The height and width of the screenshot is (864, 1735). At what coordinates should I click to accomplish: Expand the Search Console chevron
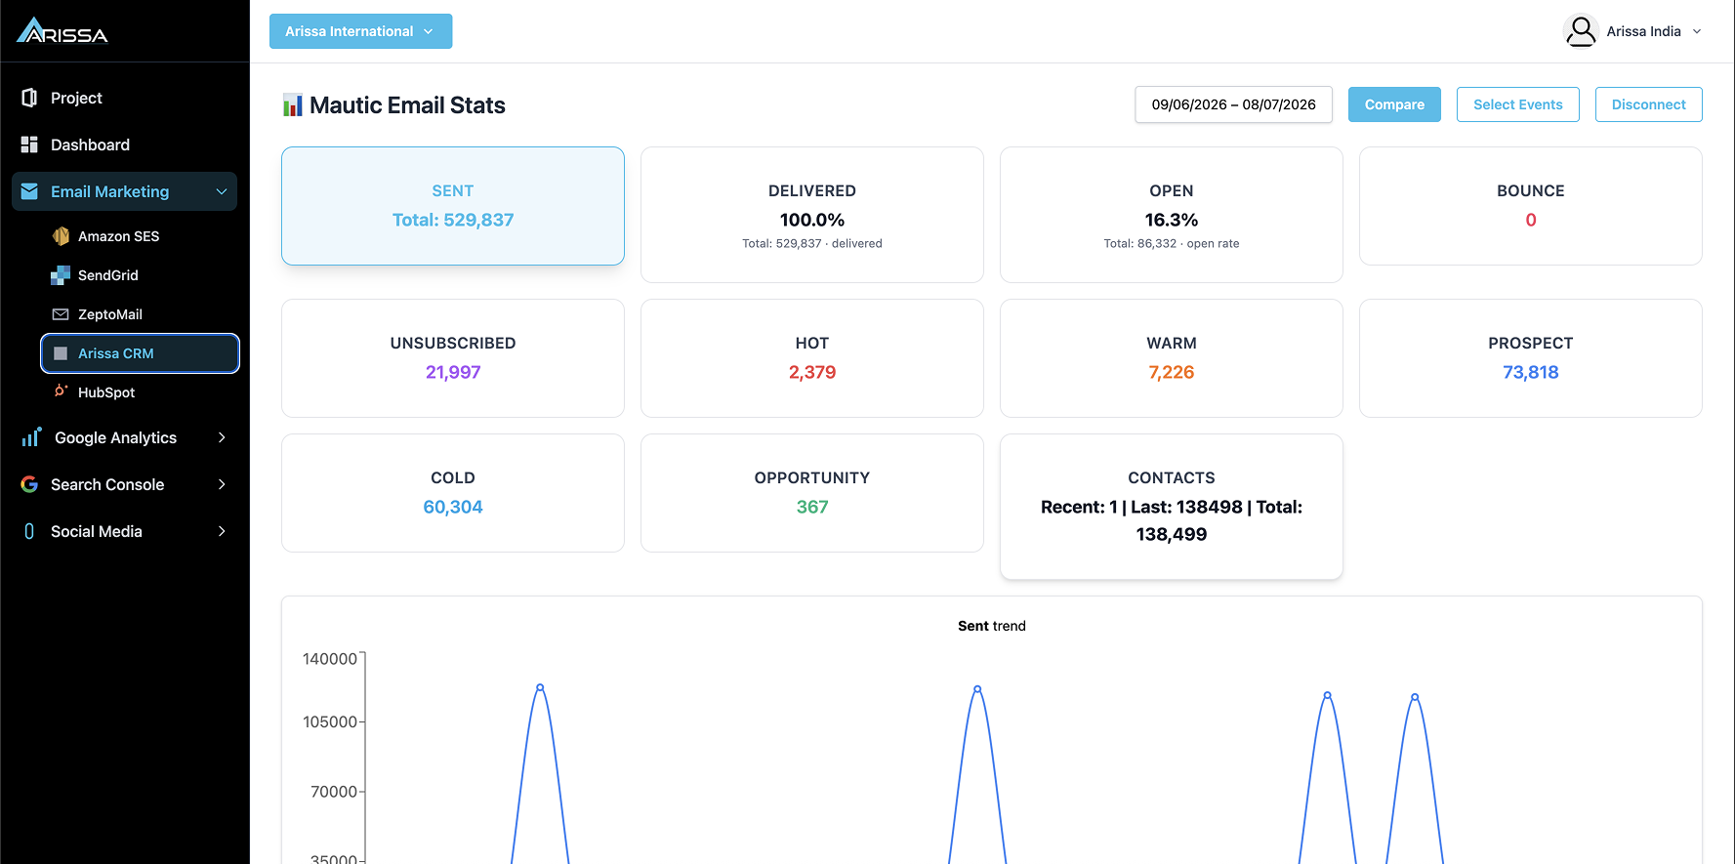[x=222, y=484]
